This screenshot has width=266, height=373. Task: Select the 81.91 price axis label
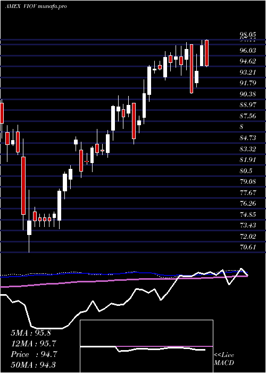(248, 160)
